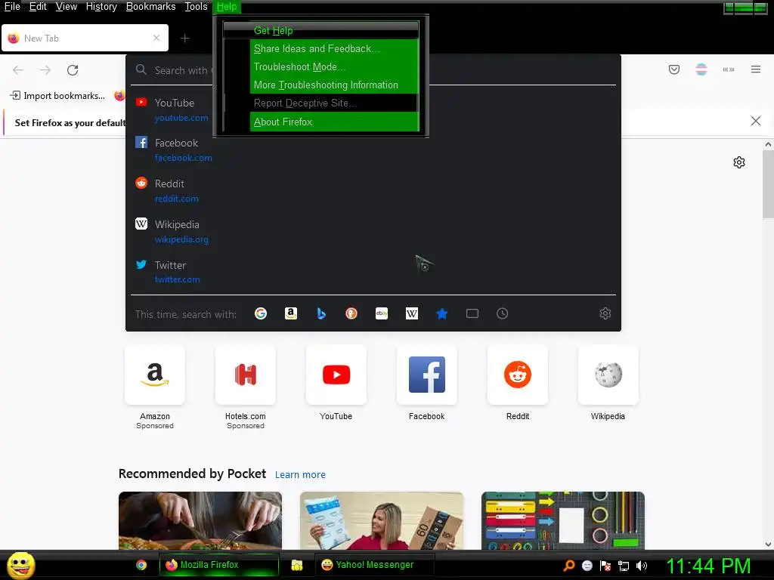Switch to Mozilla Firefox taskbar button

pos(218,565)
